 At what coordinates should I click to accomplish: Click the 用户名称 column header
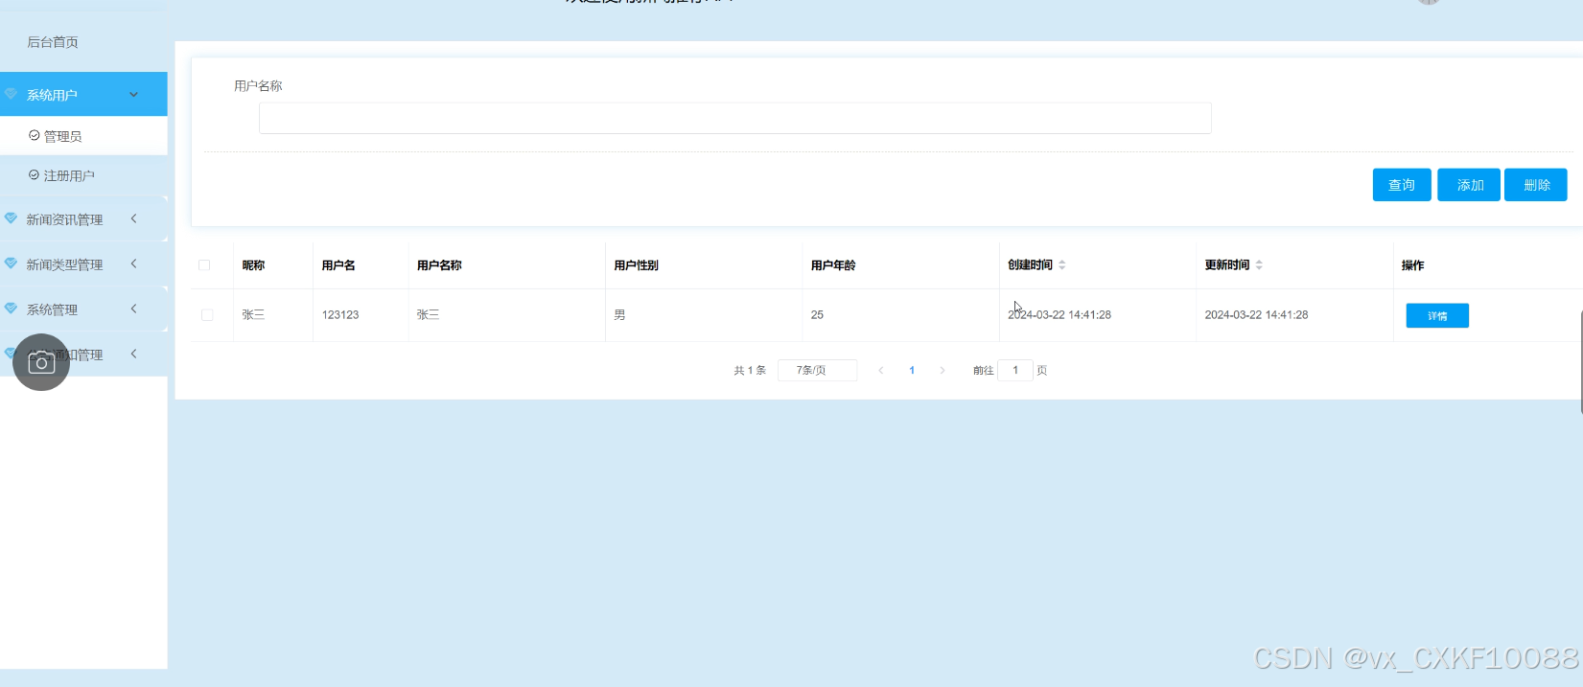439,265
